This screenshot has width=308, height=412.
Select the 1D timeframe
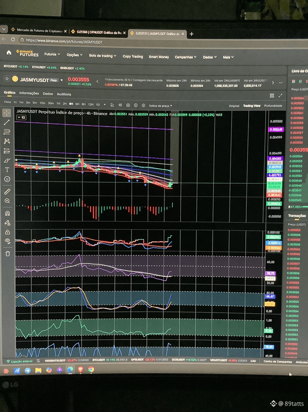98,104
